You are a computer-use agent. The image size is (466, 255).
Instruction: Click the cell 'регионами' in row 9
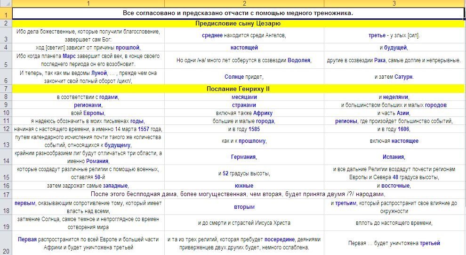pyautogui.click(x=88, y=105)
